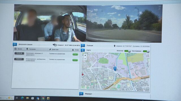The width and height of the screenshot is (181, 101).
Task: Toggle the Проследяване tracking switch
Action: click(x=146, y=51)
